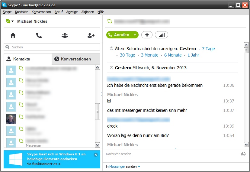This screenshot has height=172, width=250.
Task: Select the first contact avatar in the list
Action: 11,70
